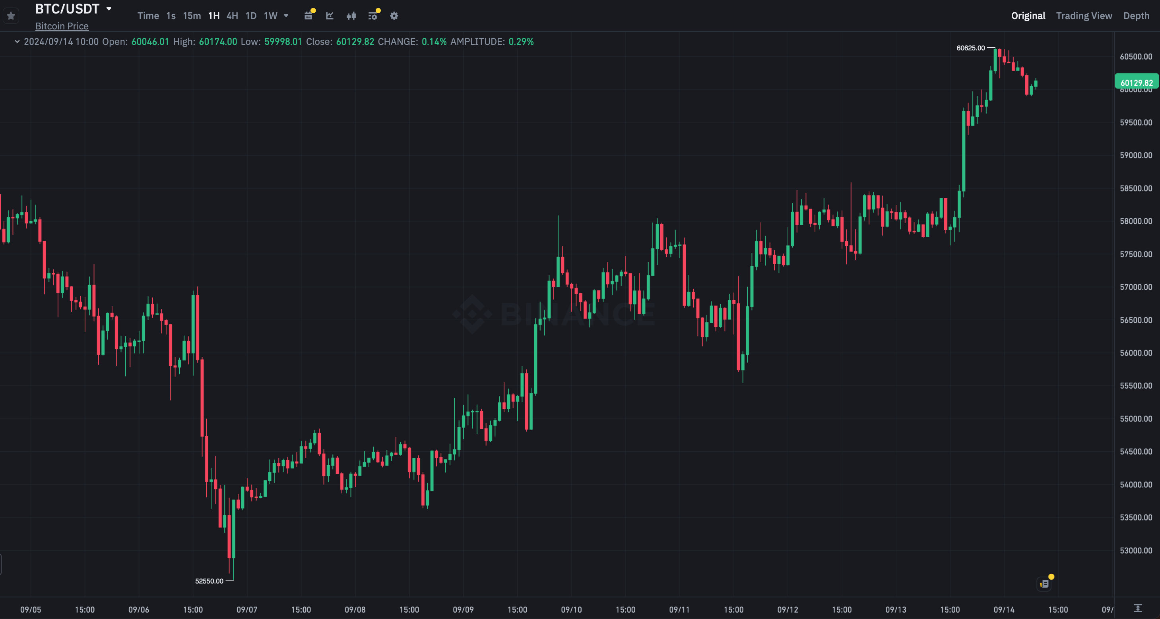Screen dimensions: 1160x619
Task: Open technical indicators chart icon
Action: [330, 16]
